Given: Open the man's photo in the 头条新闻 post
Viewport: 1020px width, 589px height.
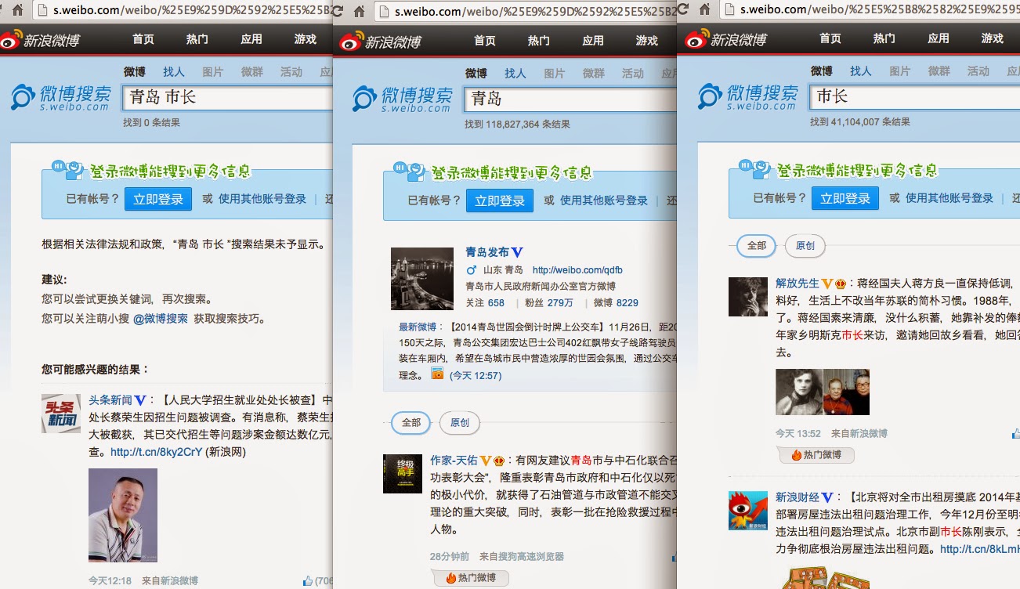Looking at the screenshot, I should [x=123, y=515].
